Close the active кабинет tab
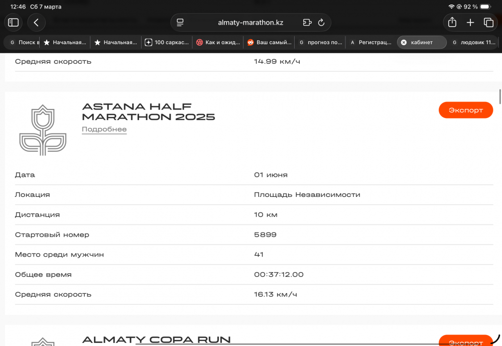This screenshot has width=502, height=346. 404,43
